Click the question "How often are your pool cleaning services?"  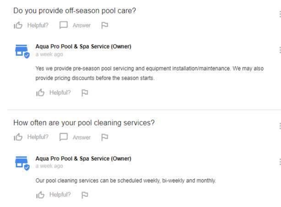[x=84, y=123]
